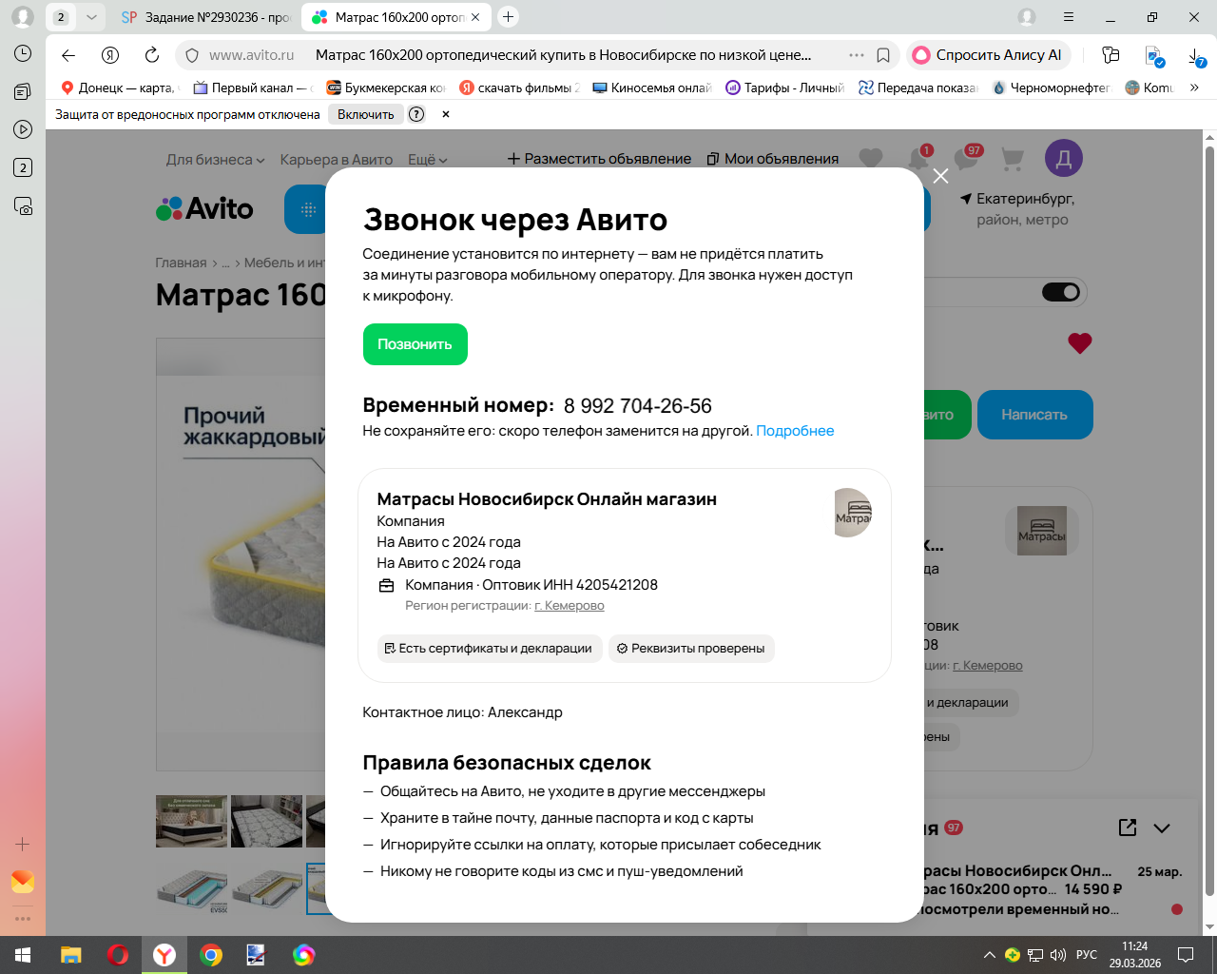Open browser history clock in sidebar

(x=23, y=53)
